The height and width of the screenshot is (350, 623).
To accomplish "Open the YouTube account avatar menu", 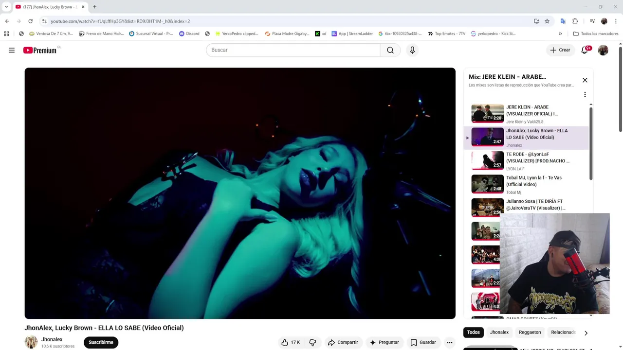I will coord(603,50).
